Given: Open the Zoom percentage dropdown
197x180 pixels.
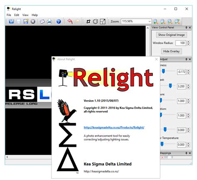Looking at the screenshot, I should (x=150, y=21).
